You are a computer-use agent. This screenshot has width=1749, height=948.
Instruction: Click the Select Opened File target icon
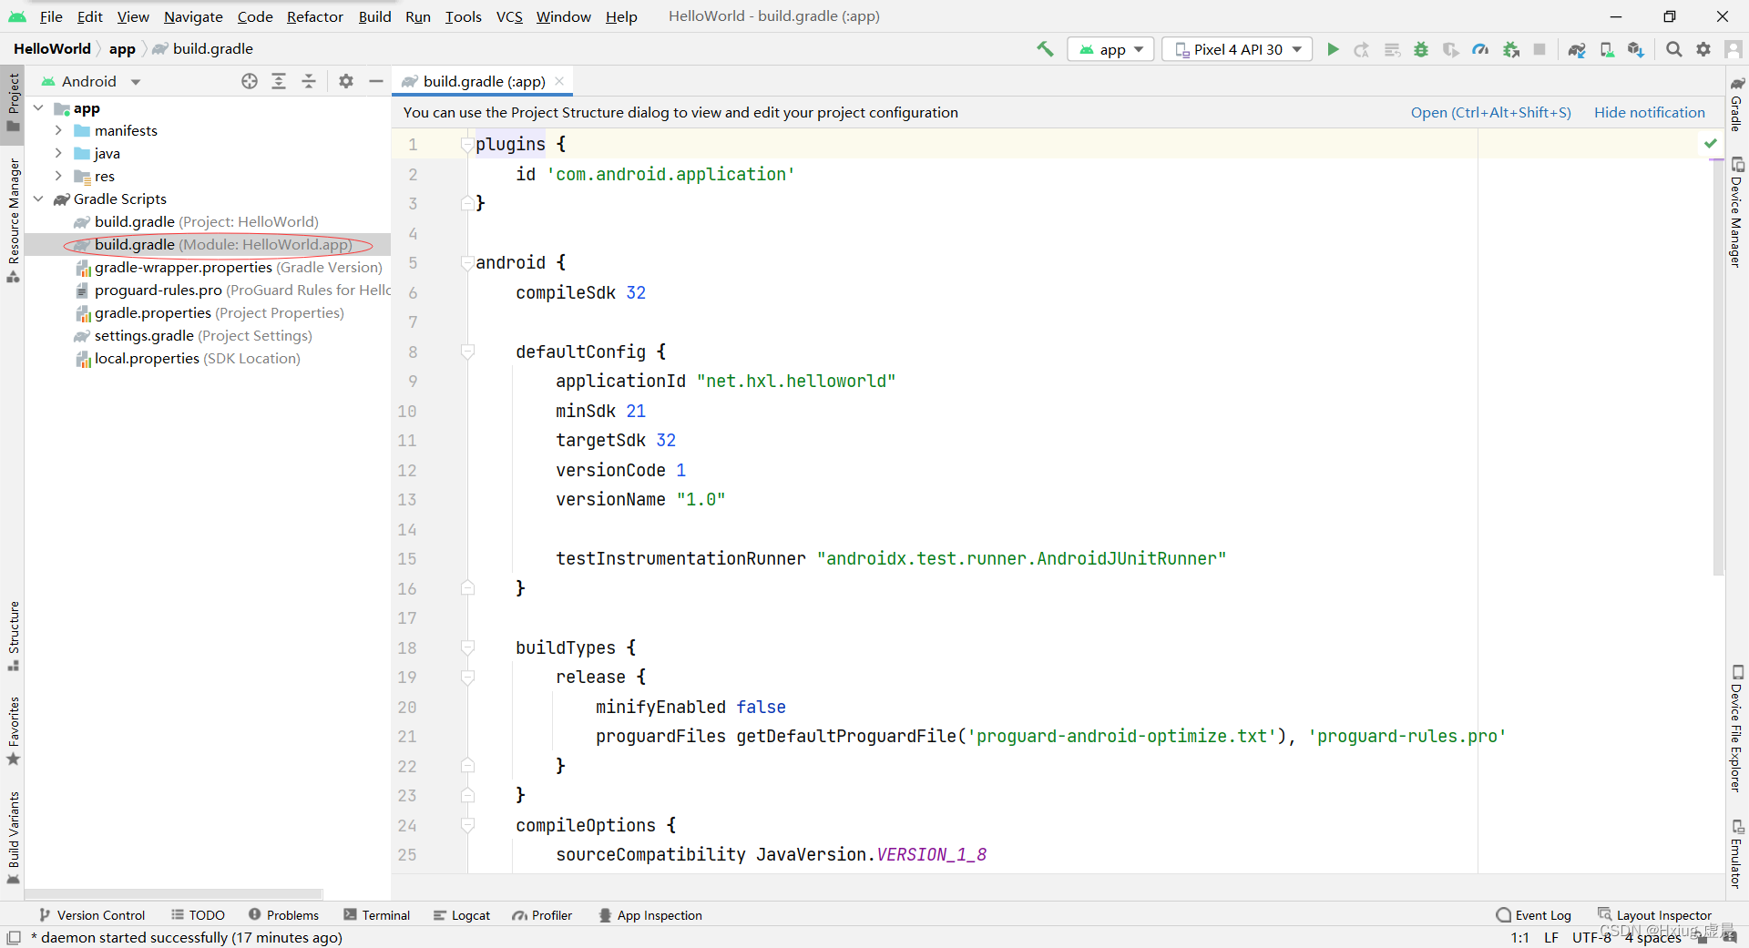(x=250, y=81)
